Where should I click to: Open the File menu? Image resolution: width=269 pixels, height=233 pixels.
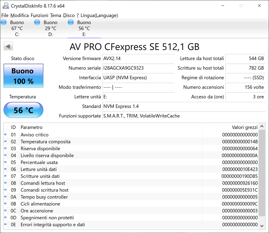click(x=5, y=15)
